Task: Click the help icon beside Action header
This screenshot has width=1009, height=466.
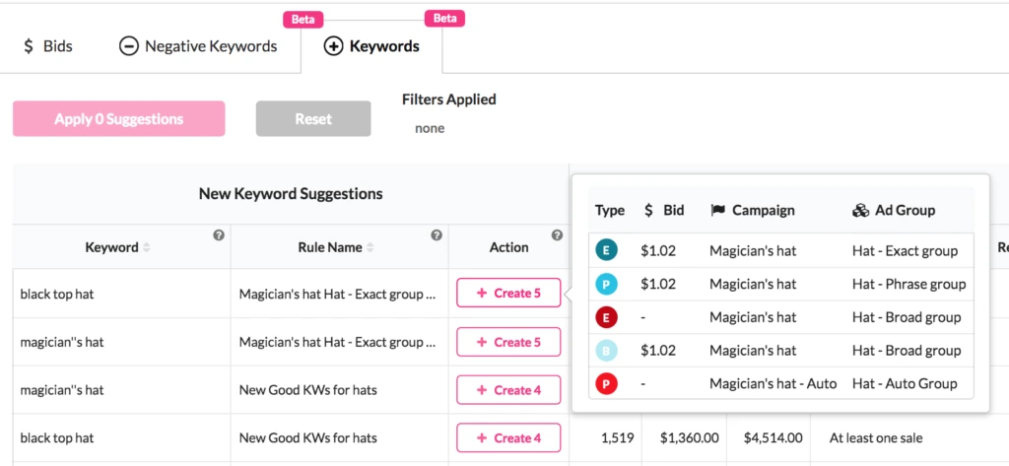Action: pos(557,235)
